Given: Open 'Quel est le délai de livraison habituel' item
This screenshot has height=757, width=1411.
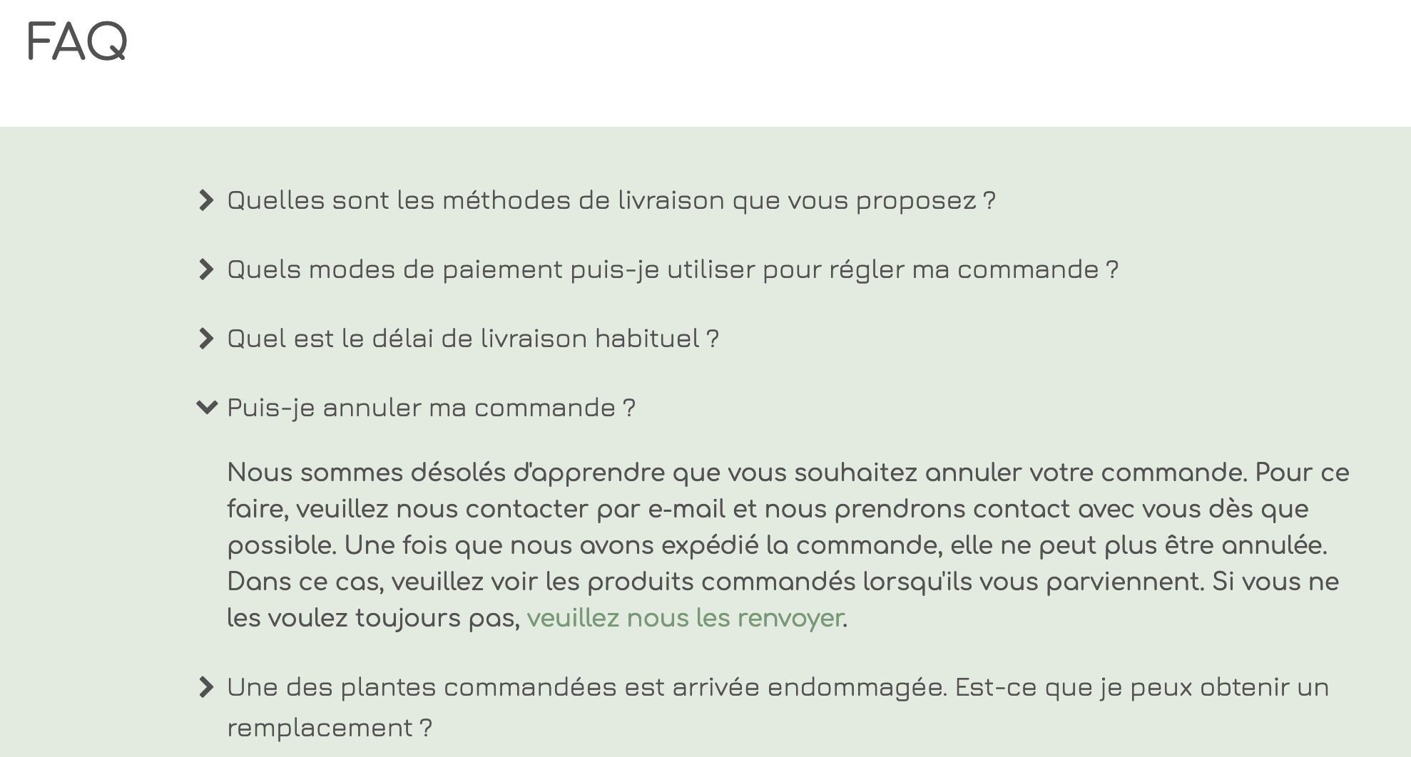Looking at the screenshot, I should [472, 339].
